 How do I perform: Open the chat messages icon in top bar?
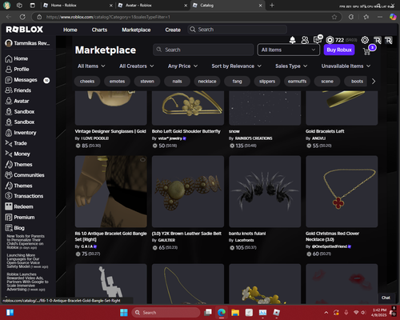point(318,40)
